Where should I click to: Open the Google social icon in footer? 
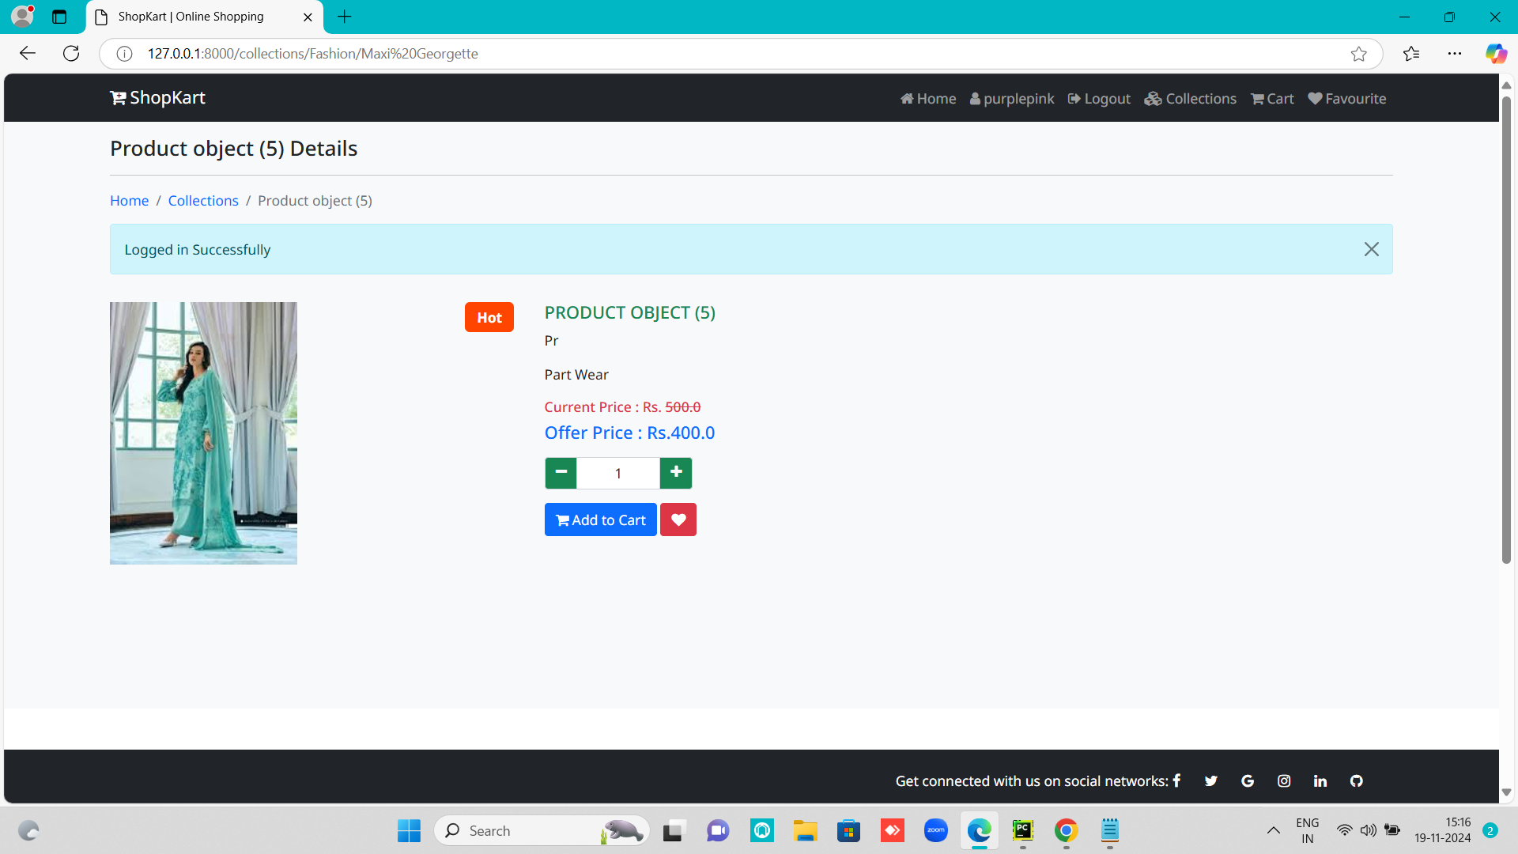tap(1248, 780)
